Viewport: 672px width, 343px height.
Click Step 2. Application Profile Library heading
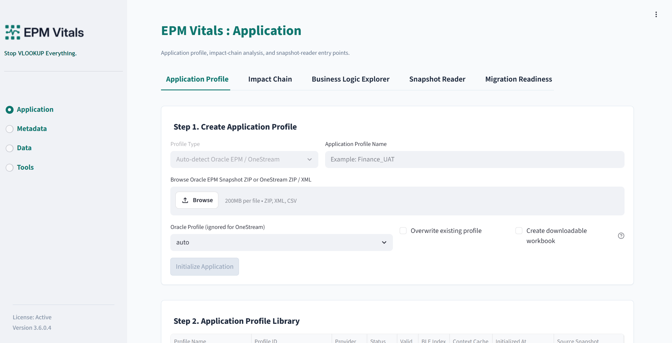tap(236, 321)
